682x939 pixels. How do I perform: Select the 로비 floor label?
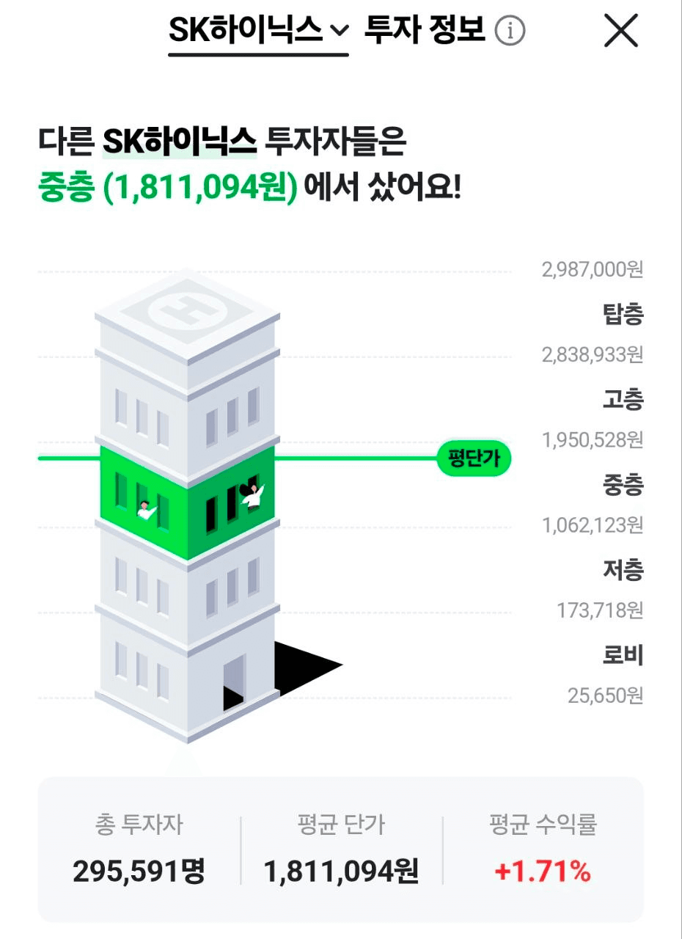623,655
